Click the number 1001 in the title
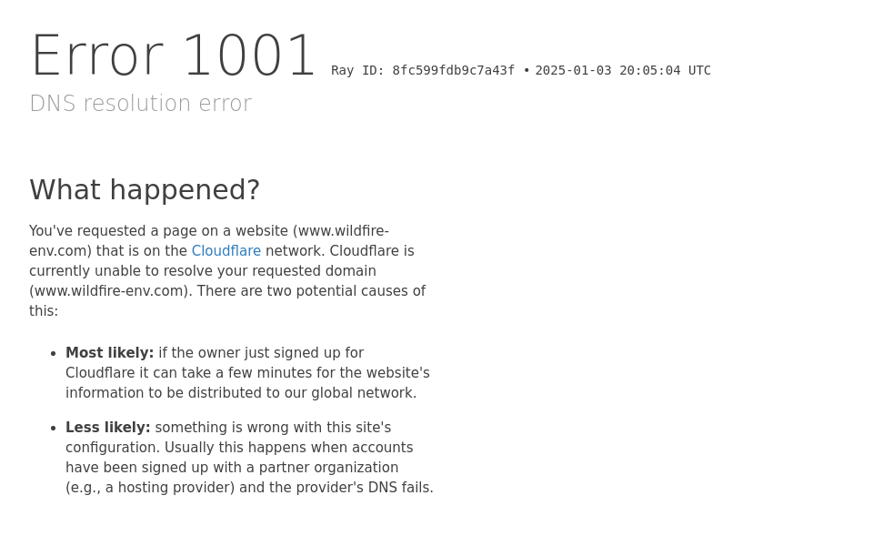Image resolution: width=873 pixels, height=546 pixels. pyautogui.click(x=249, y=56)
